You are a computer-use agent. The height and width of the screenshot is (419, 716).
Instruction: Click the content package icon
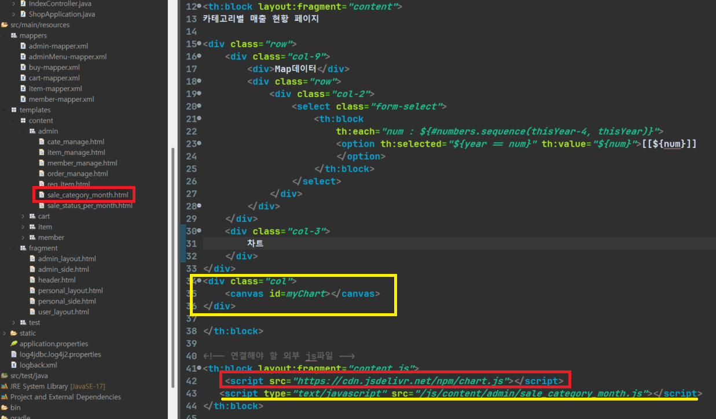23,121
